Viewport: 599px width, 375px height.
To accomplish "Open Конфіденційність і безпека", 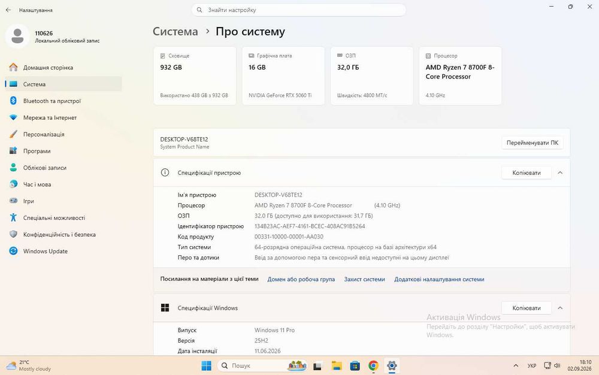I will 63,234.
